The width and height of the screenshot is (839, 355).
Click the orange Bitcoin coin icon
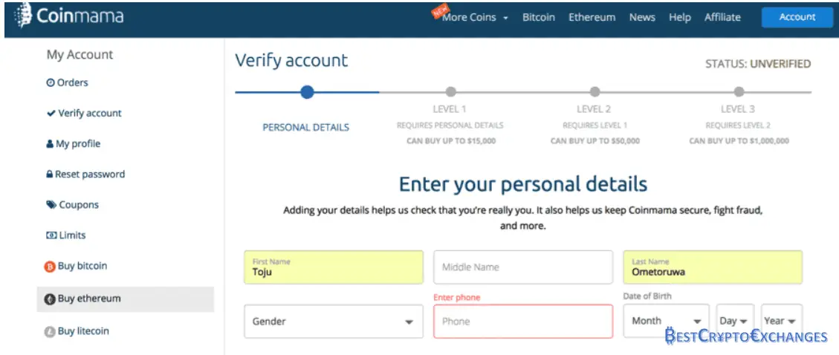coord(50,267)
